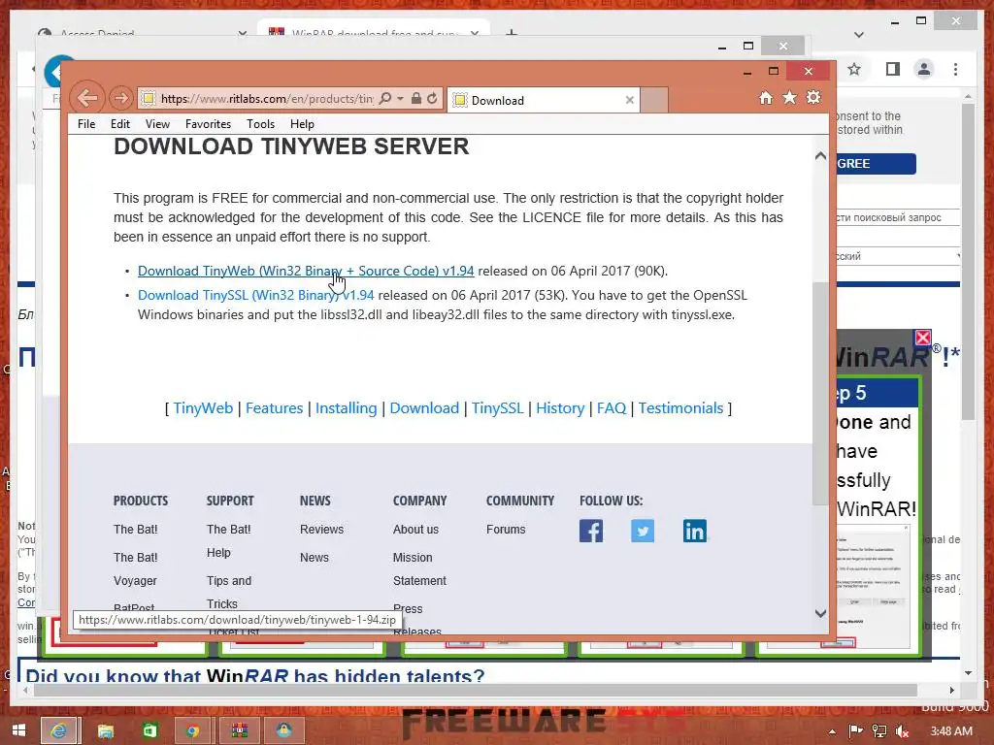The width and height of the screenshot is (994, 745).
Task: Open the Tips and Tricks footer link
Action: 229,593
